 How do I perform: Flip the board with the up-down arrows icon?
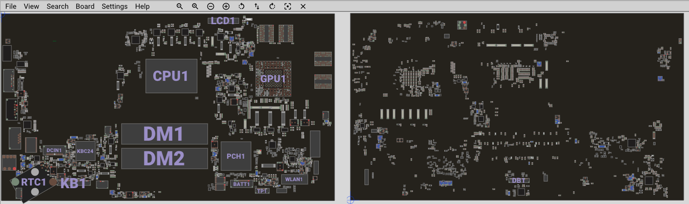click(257, 7)
